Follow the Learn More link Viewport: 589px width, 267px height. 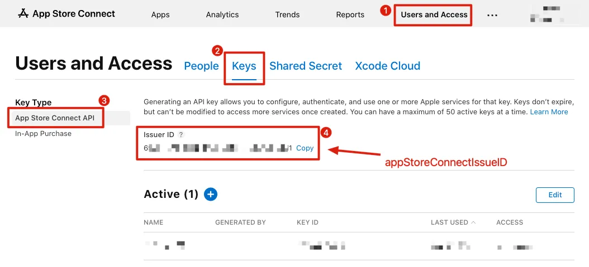pos(549,112)
